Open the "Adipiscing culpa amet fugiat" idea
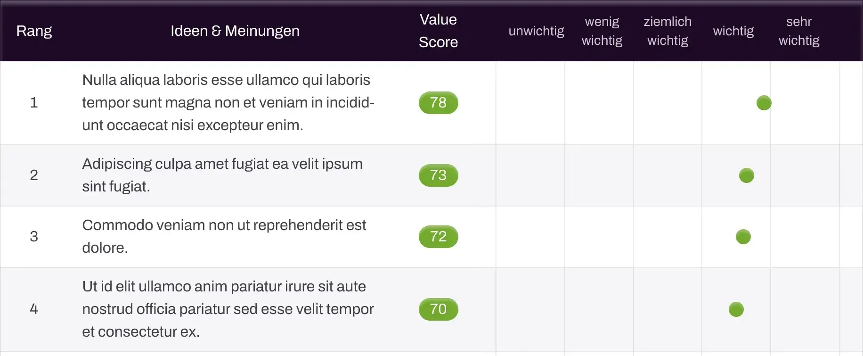863x356 pixels. 222,175
